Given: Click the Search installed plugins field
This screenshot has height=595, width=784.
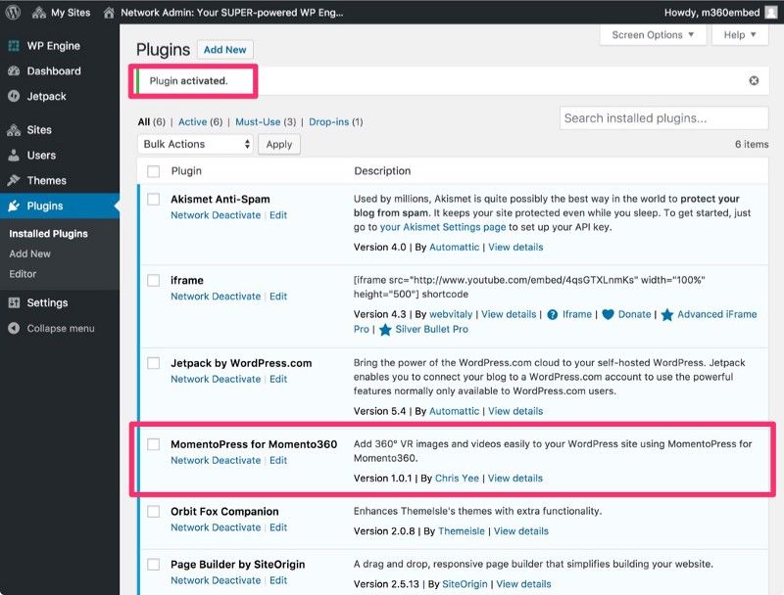Looking at the screenshot, I should click(664, 118).
